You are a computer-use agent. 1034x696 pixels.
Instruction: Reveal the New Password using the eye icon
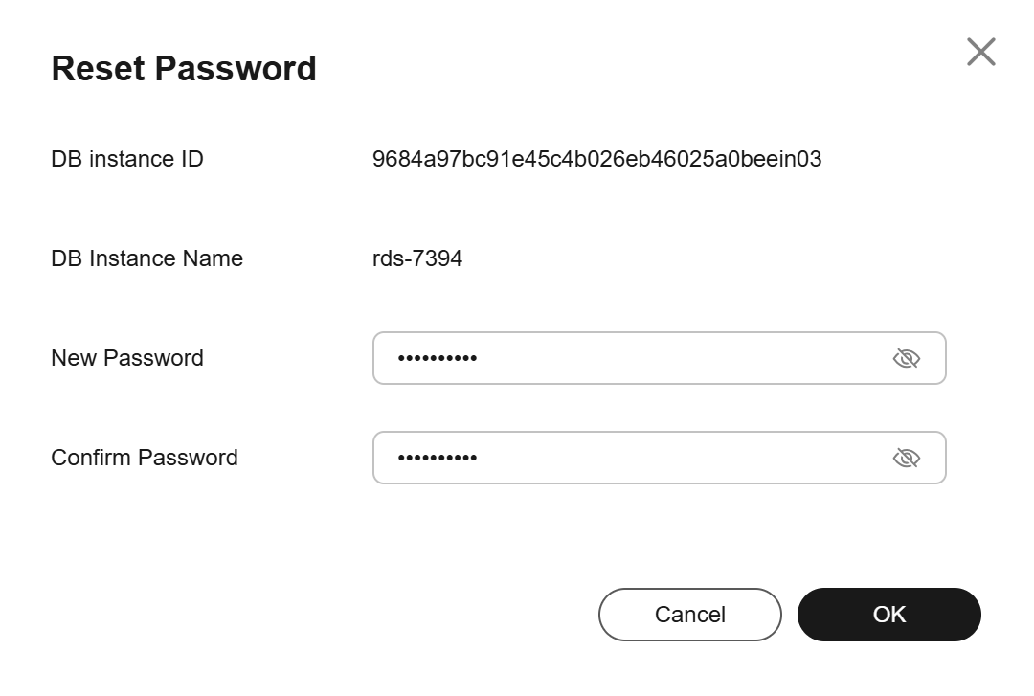(x=906, y=358)
